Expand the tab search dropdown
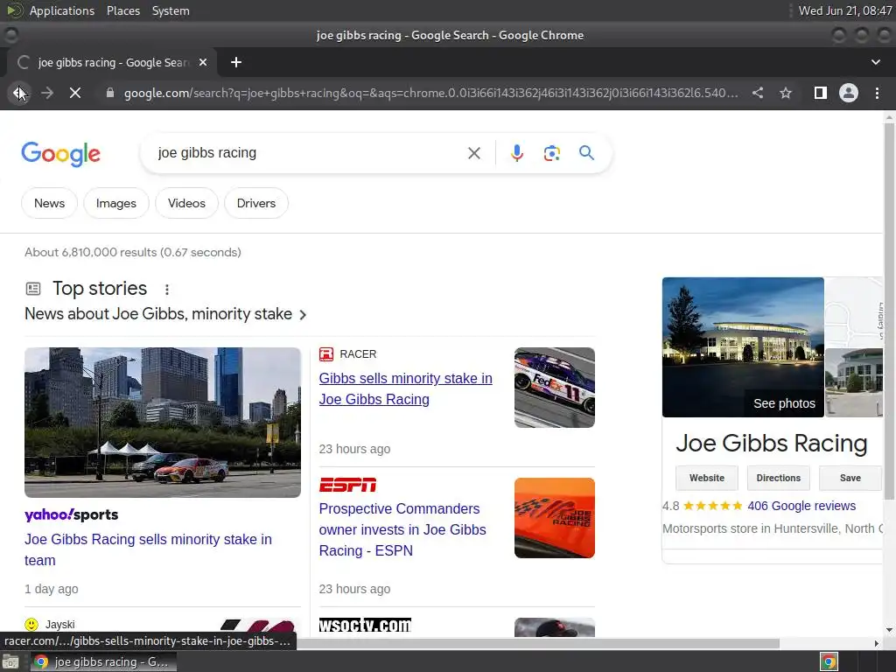Image resolution: width=896 pixels, height=672 pixels. (875, 62)
